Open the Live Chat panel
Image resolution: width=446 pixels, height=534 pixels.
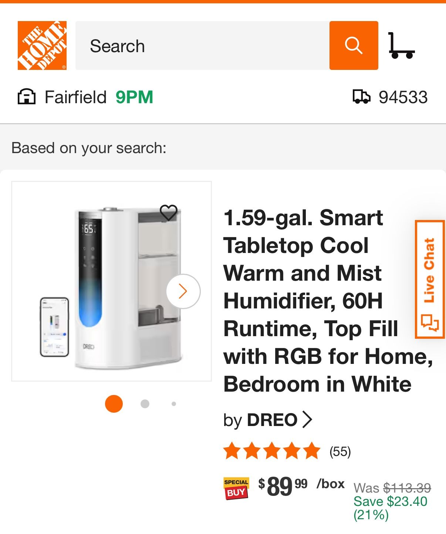coord(429,279)
